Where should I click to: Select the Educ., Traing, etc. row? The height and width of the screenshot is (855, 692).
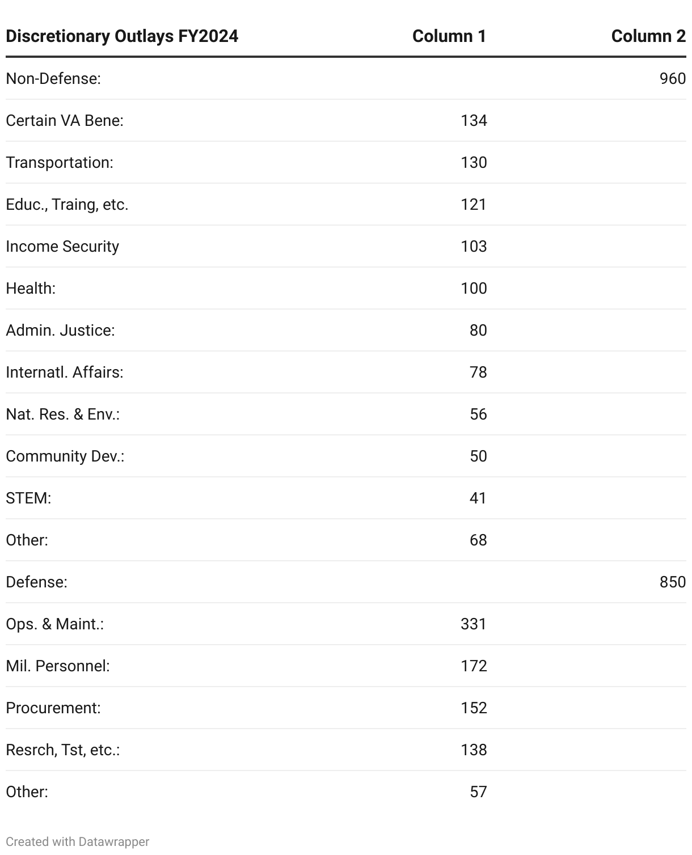(346, 204)
